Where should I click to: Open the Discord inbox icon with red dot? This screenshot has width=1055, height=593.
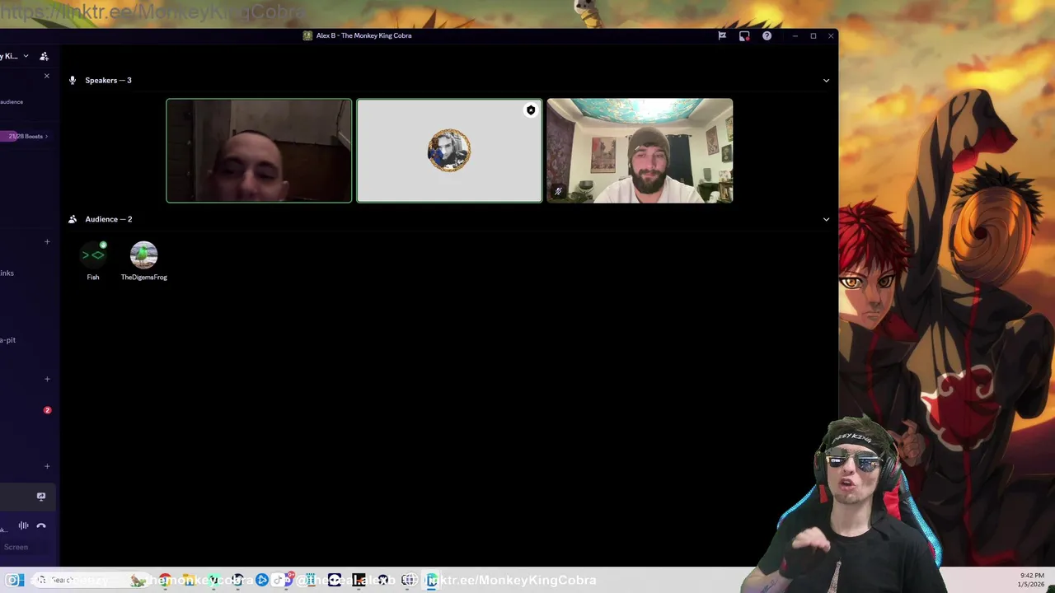pyautogui.click(x=744, y=35)
